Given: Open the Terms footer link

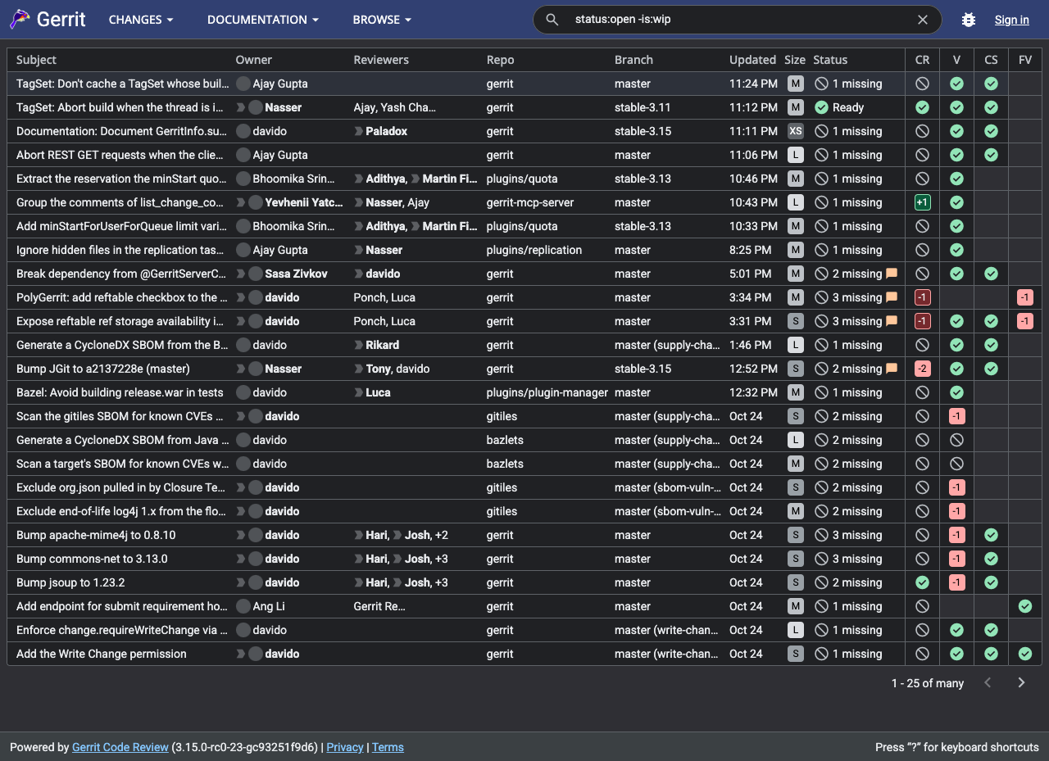Looking at the screenshot, I should coord(388,747).
